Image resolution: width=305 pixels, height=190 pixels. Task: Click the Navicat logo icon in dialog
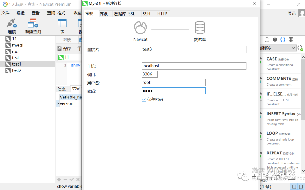pos(140,27)
